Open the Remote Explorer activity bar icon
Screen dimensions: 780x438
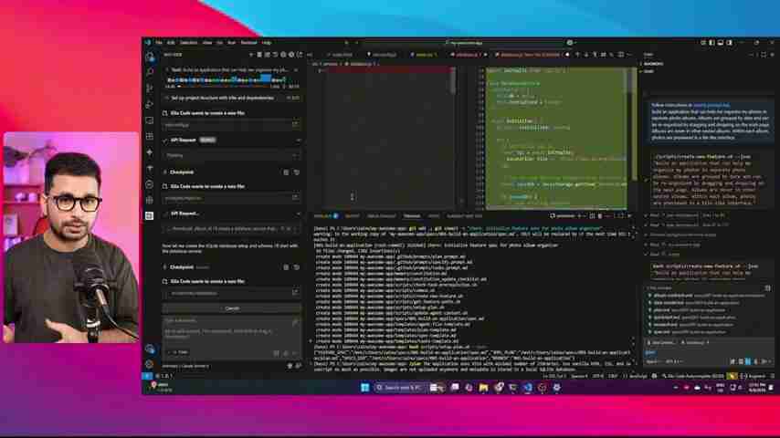coord(150,120)
